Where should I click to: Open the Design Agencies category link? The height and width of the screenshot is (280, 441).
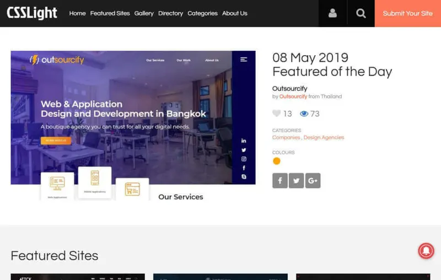pos(324,137)
